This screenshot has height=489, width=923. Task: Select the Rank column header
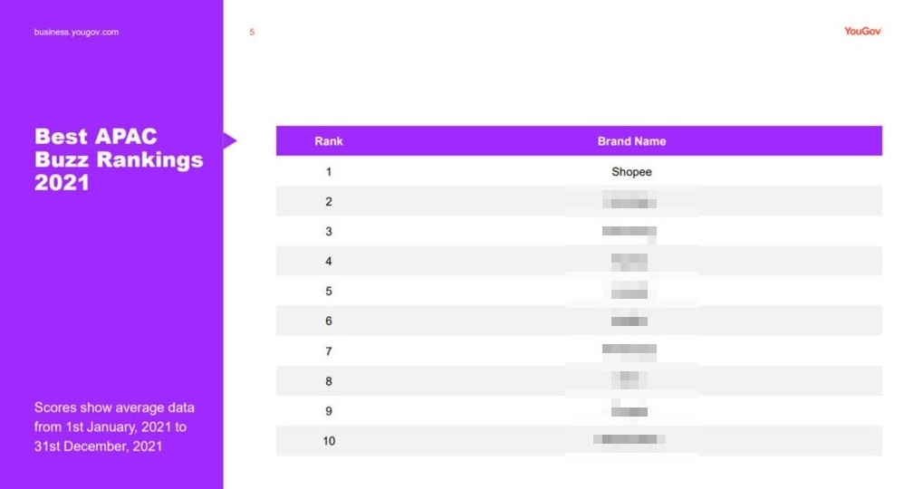coord(329,141)
